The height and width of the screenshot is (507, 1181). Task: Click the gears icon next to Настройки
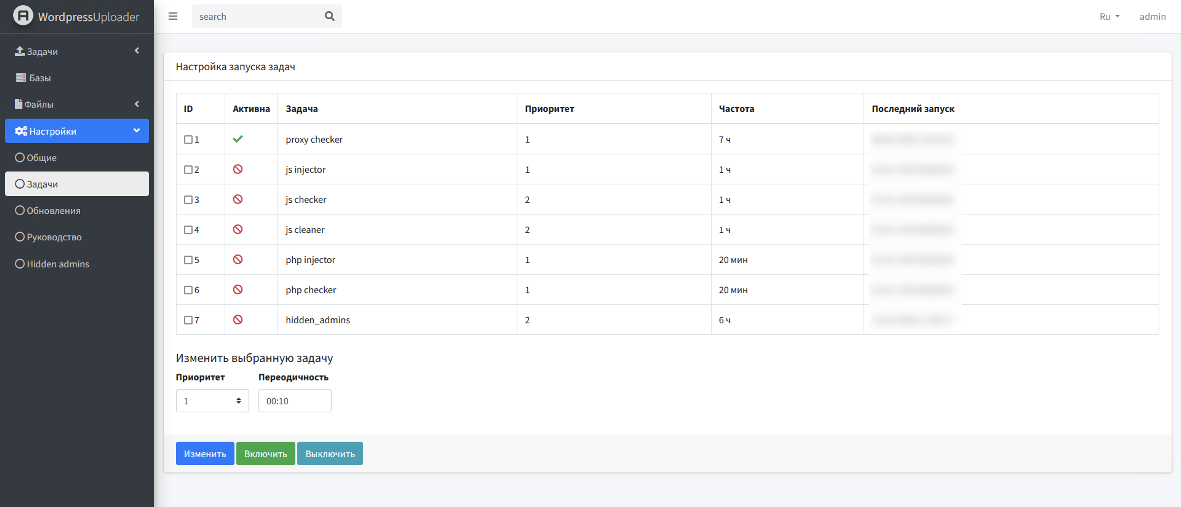pos(21,131)
